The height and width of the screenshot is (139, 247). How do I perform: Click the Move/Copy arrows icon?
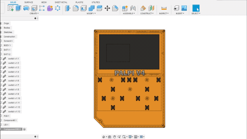coord(107,8)
